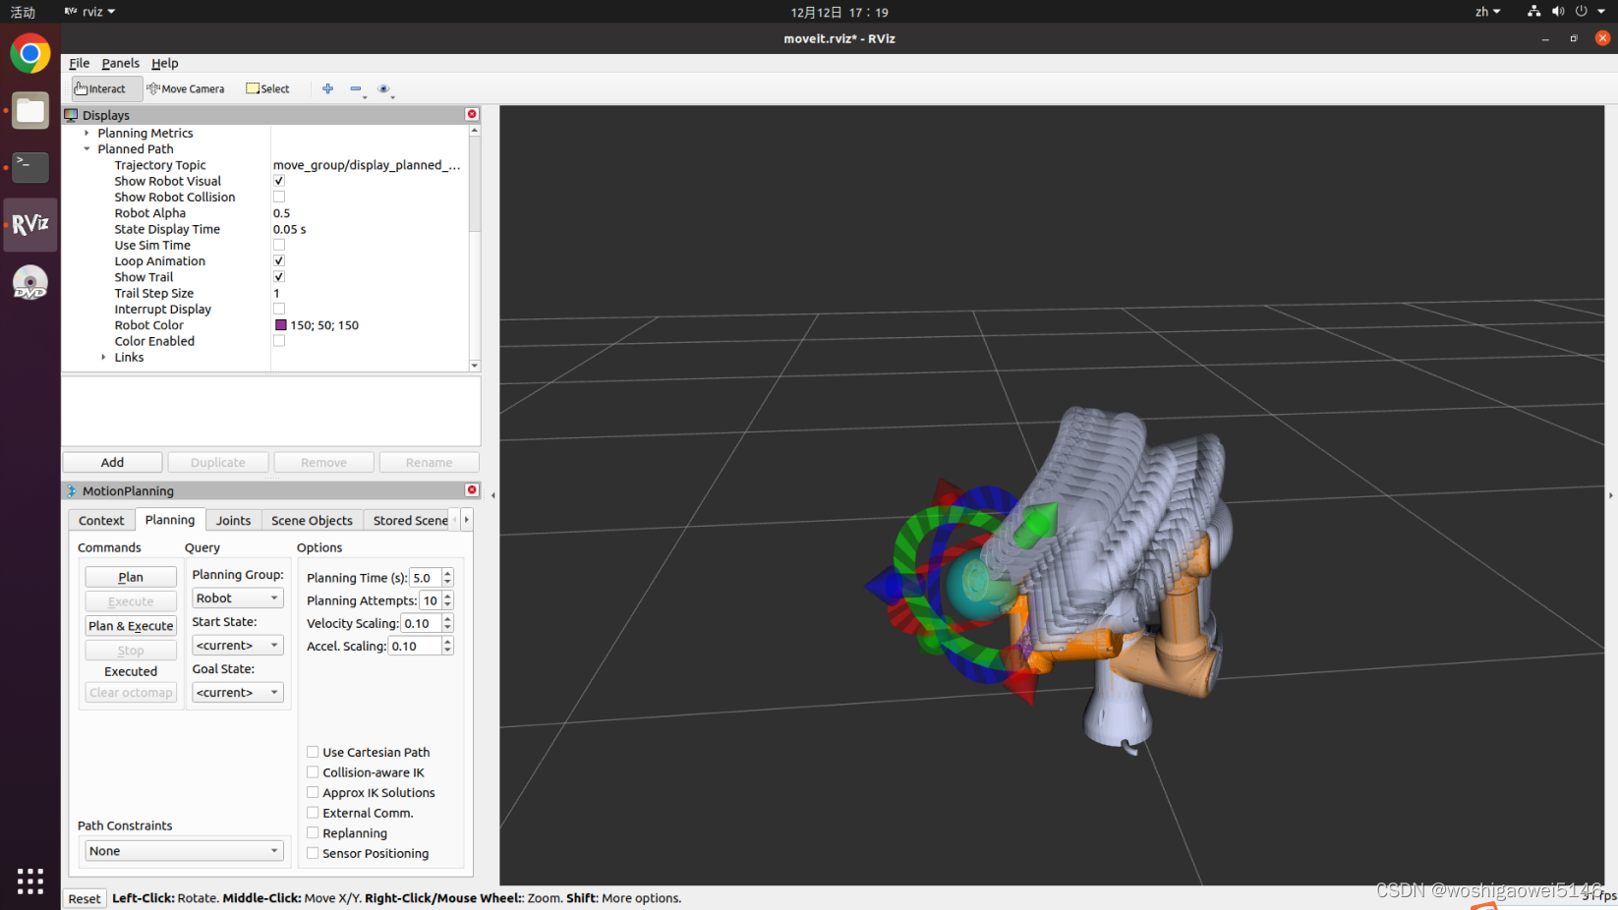Click the Robot Color swatch

coord(281,325)
